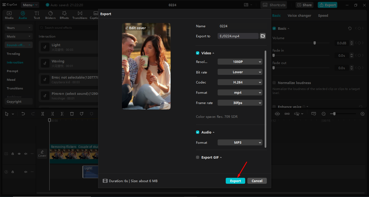
Task: Open the Bit rate Lower dropdown
Action: (x=240, y=72)
